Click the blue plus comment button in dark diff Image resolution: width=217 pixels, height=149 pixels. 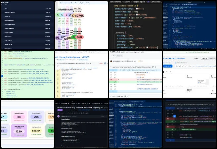pyautogui.click(x=175, y=116)
